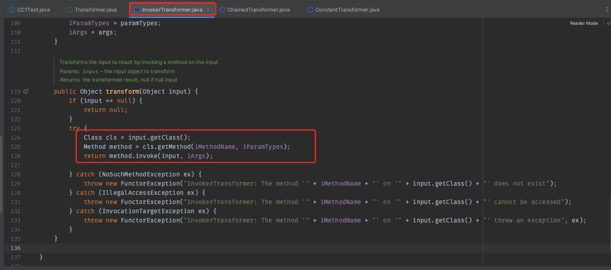This screenshot has height=270, width=611.
Task: Click FunctorException on line 129
Action: point(150,184)
